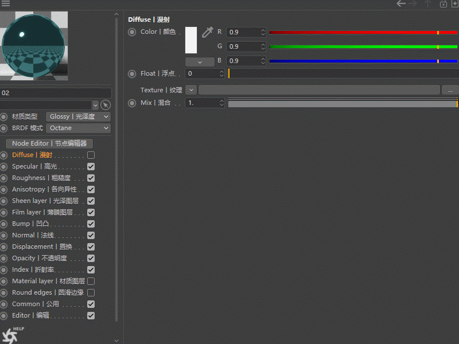Uncheck the Specular checkbox
Viewport: 459px width, 344px height.
[x=91, y=166]
